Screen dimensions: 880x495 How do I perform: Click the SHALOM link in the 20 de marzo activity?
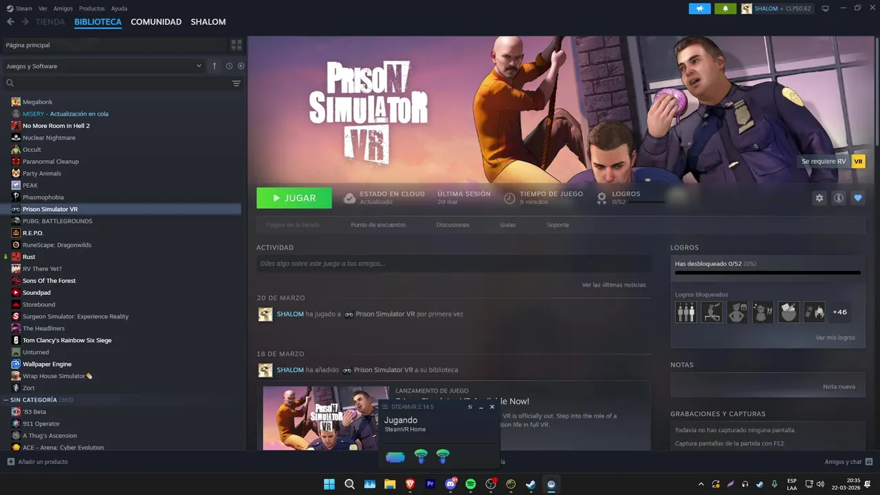[290, 314]
